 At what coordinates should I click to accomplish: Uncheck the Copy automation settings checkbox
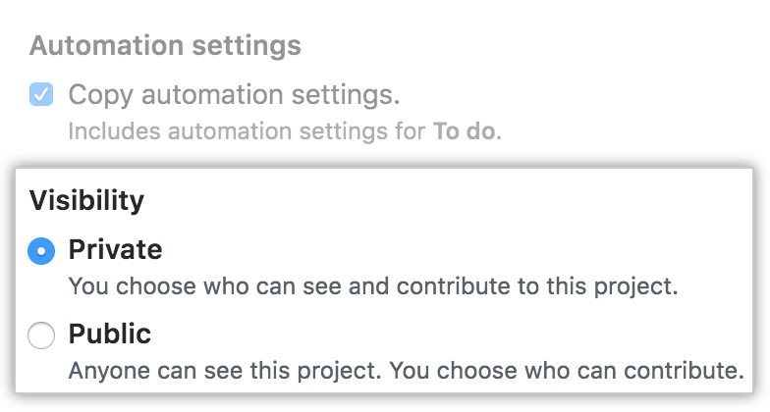(x=41, y=95)
